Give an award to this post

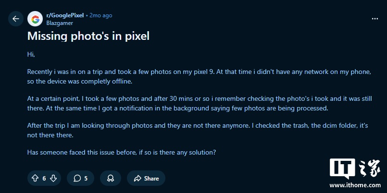110,178
